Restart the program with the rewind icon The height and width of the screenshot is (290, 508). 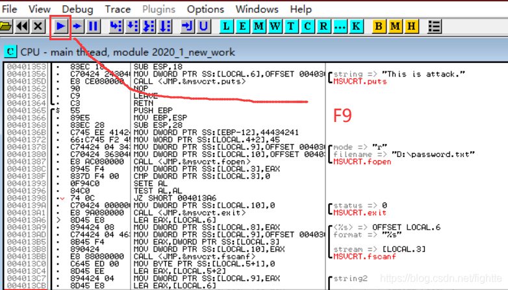coord(22,26)
